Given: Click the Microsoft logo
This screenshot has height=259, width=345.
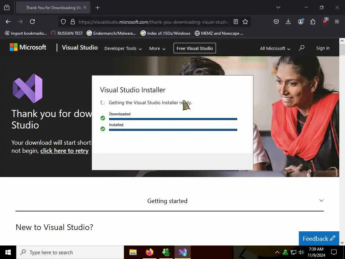Looking at the screenshot, I should [x=28, y=47].
